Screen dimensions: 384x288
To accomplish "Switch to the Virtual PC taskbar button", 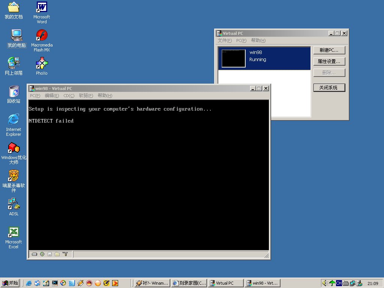I will (x=226, y=283).
